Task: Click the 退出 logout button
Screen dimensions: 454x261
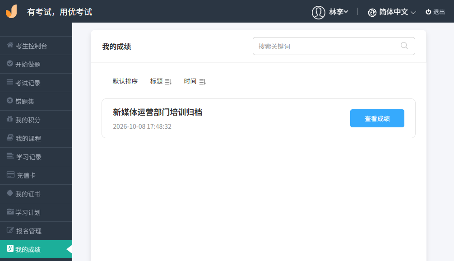Action: tap(435, 12)
